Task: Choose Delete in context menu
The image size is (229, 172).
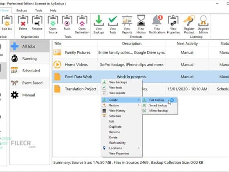Action: (122, 137)
